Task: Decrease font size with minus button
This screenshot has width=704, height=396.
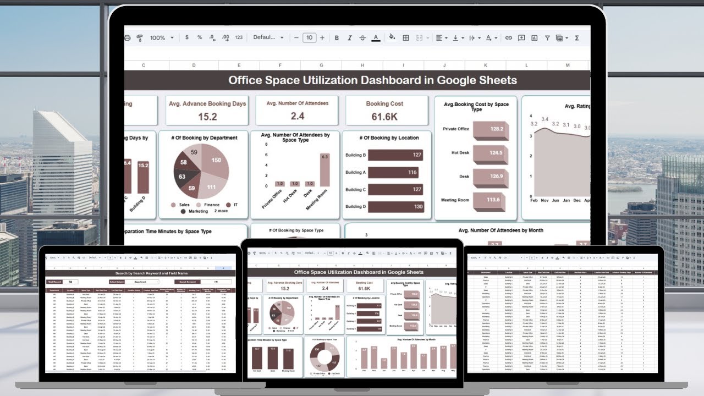Action: tap(296, 38)
